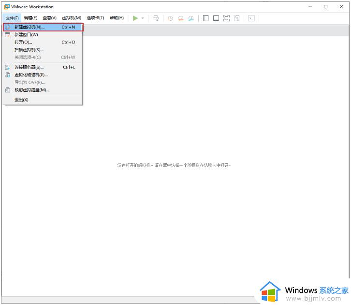Minimize the VMware Workstation window

coord(310,7)
